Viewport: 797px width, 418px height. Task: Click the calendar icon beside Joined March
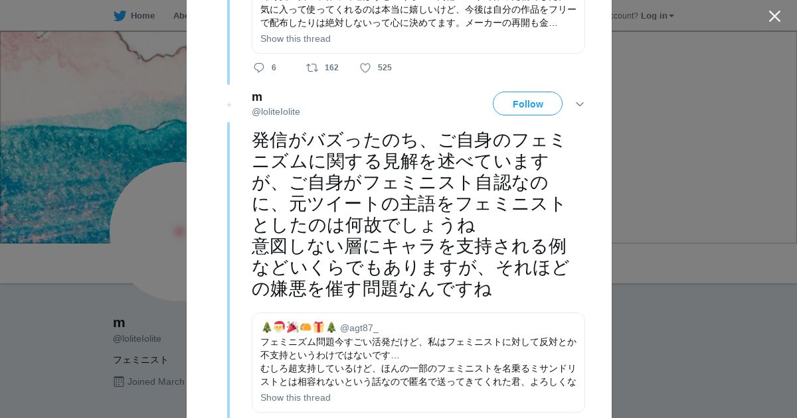pyautogui.click(x=119, y=382)
